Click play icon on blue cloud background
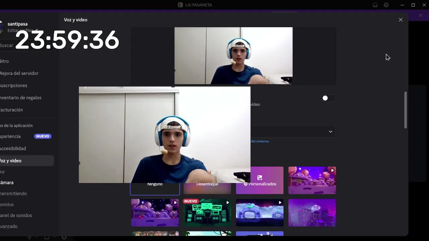429x241 pixels. 280,203
